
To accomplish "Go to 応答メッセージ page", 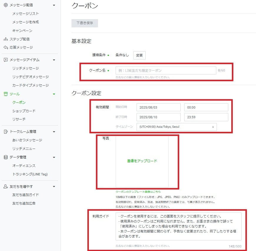I will coord(21,47).
